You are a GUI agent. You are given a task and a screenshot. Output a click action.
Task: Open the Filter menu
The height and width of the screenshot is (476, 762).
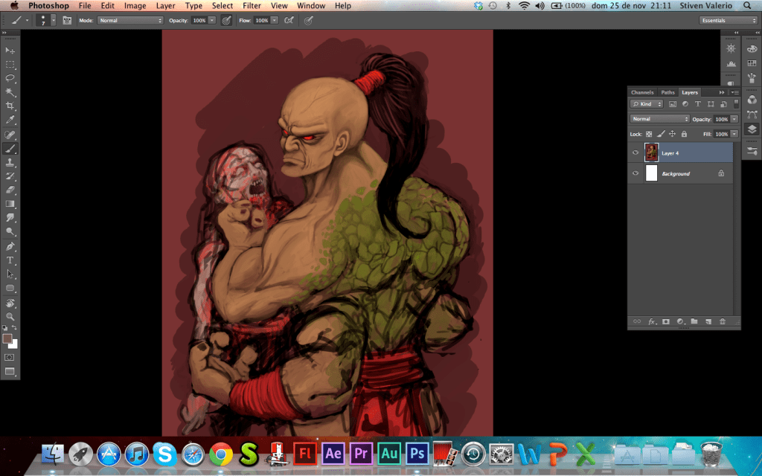tap(252, 5)
